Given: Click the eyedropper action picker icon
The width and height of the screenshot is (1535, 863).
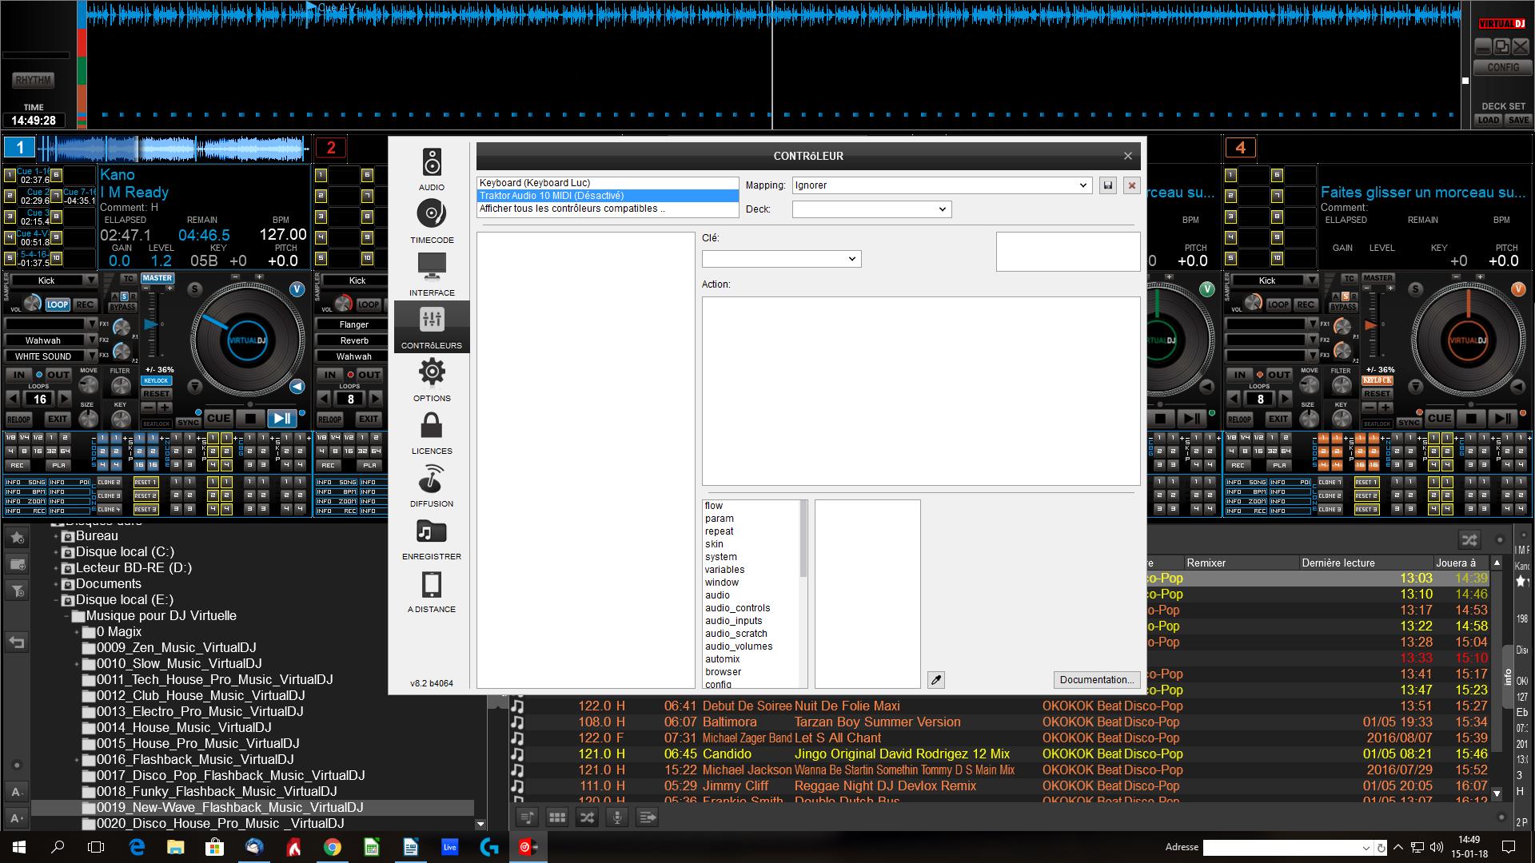Looking at the screenshot, I should tap(936, 680).
